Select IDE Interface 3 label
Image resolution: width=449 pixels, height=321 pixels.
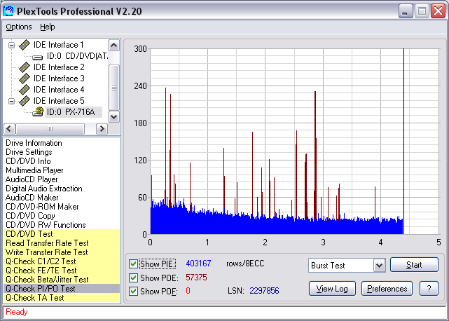pos(59,78)
